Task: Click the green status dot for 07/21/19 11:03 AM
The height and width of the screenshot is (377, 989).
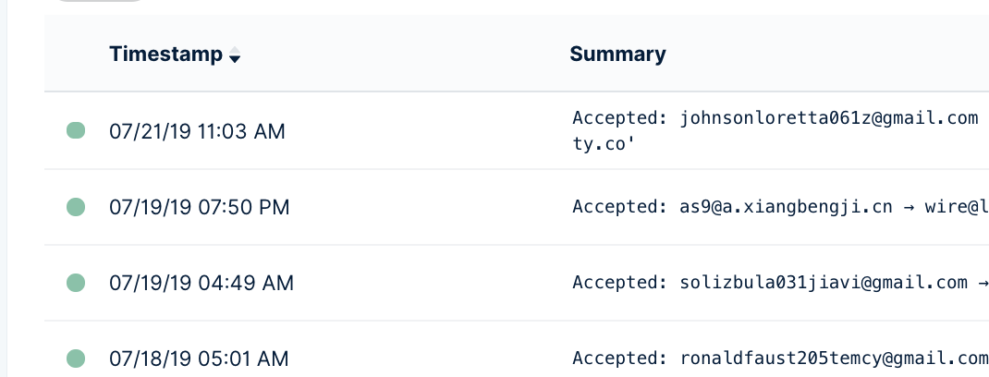Action: pyautogui.click(x=76, y=131)
